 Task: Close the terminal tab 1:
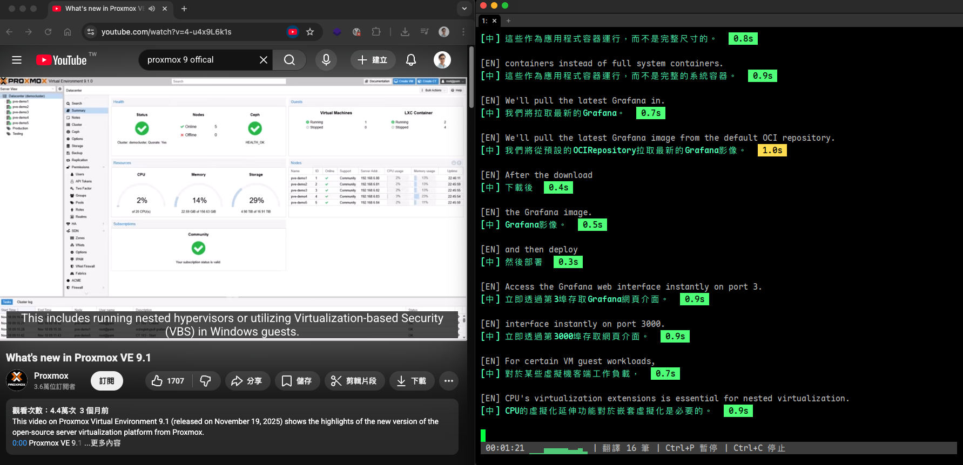click(494, 20)
